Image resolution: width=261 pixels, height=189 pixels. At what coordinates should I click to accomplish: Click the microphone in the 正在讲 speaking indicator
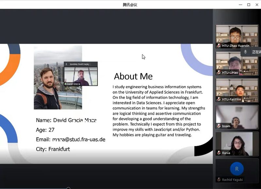[245, 52]
